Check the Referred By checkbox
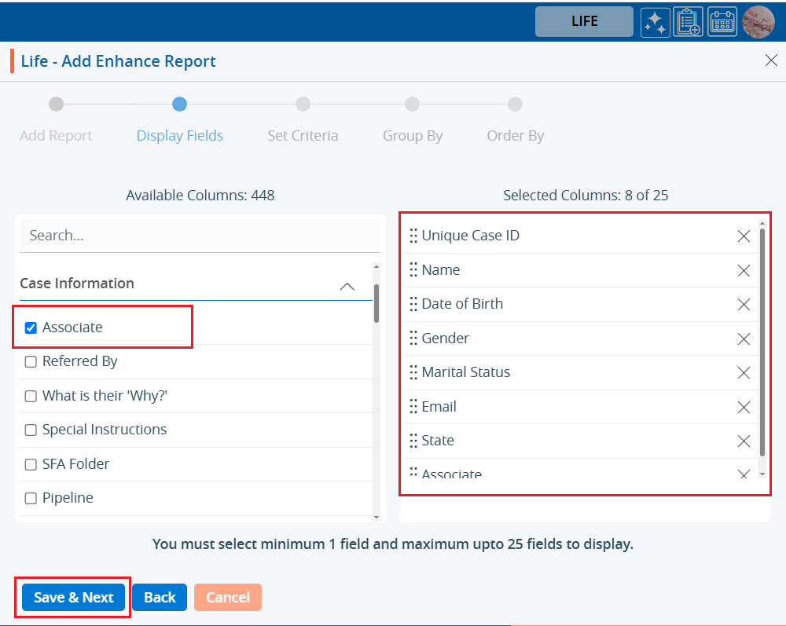 pos(31,362)
